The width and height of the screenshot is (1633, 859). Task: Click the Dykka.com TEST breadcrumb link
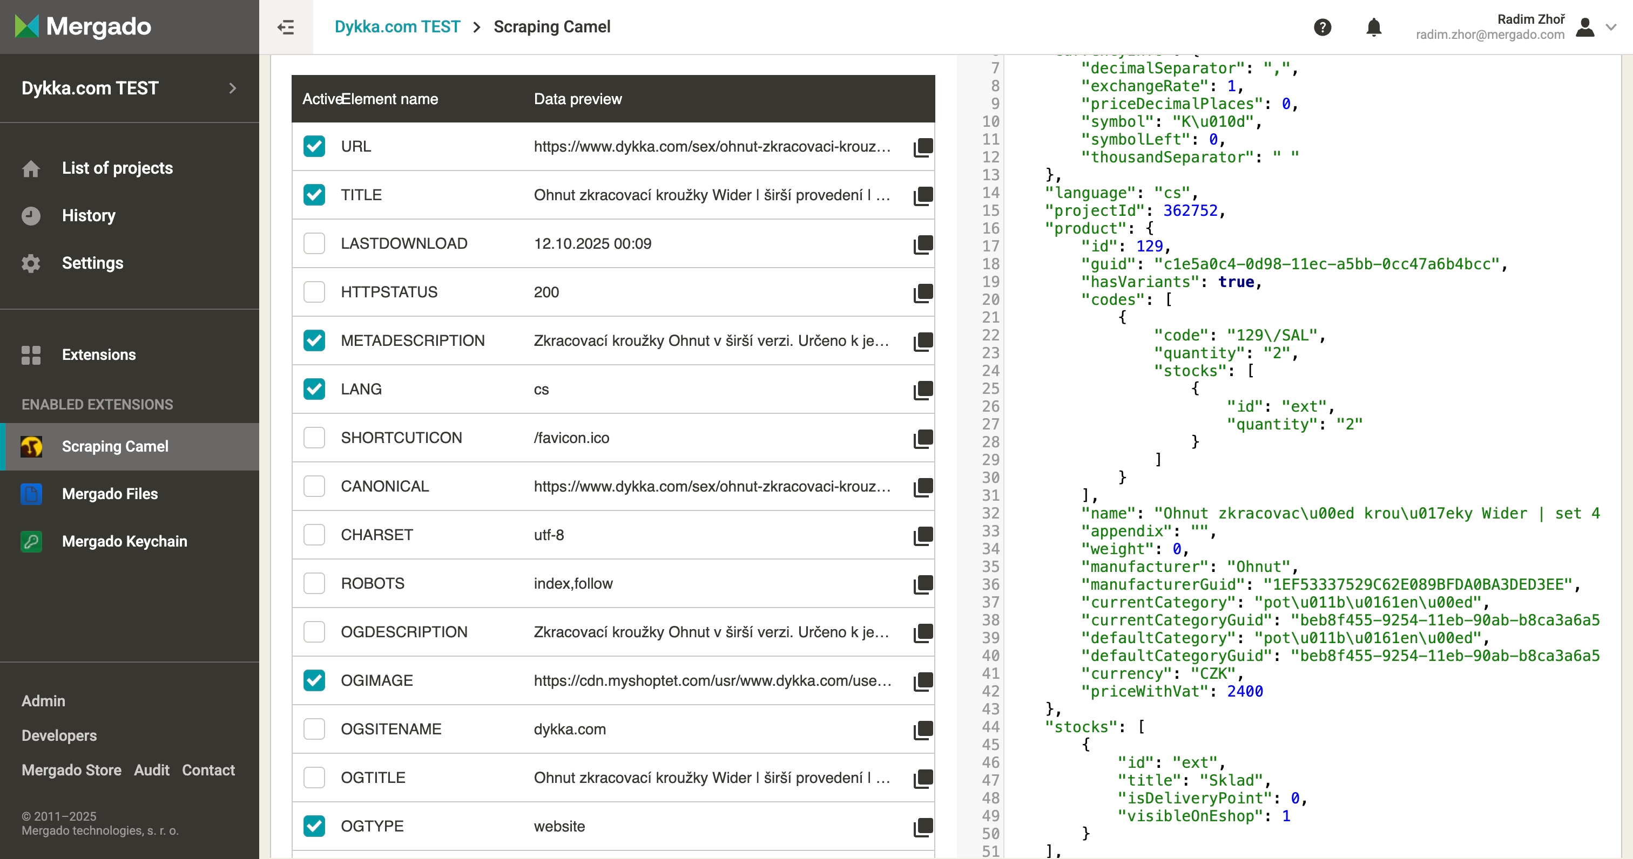[397, 26]
